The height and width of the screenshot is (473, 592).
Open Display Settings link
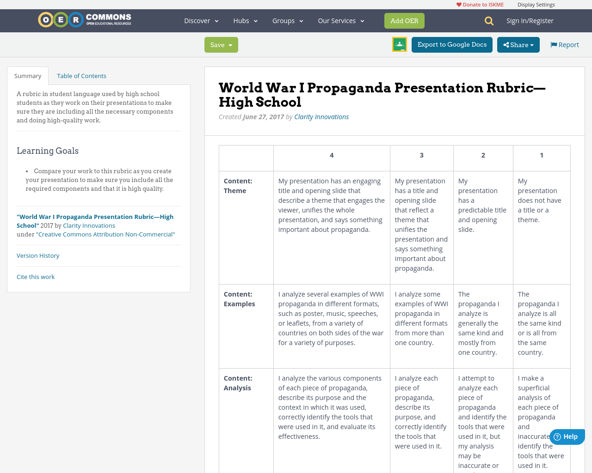click(x=536, y=5)
